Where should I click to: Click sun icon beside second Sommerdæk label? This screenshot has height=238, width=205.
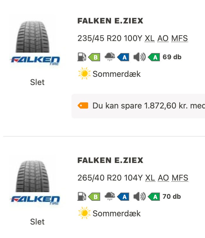tap(84, 213)
